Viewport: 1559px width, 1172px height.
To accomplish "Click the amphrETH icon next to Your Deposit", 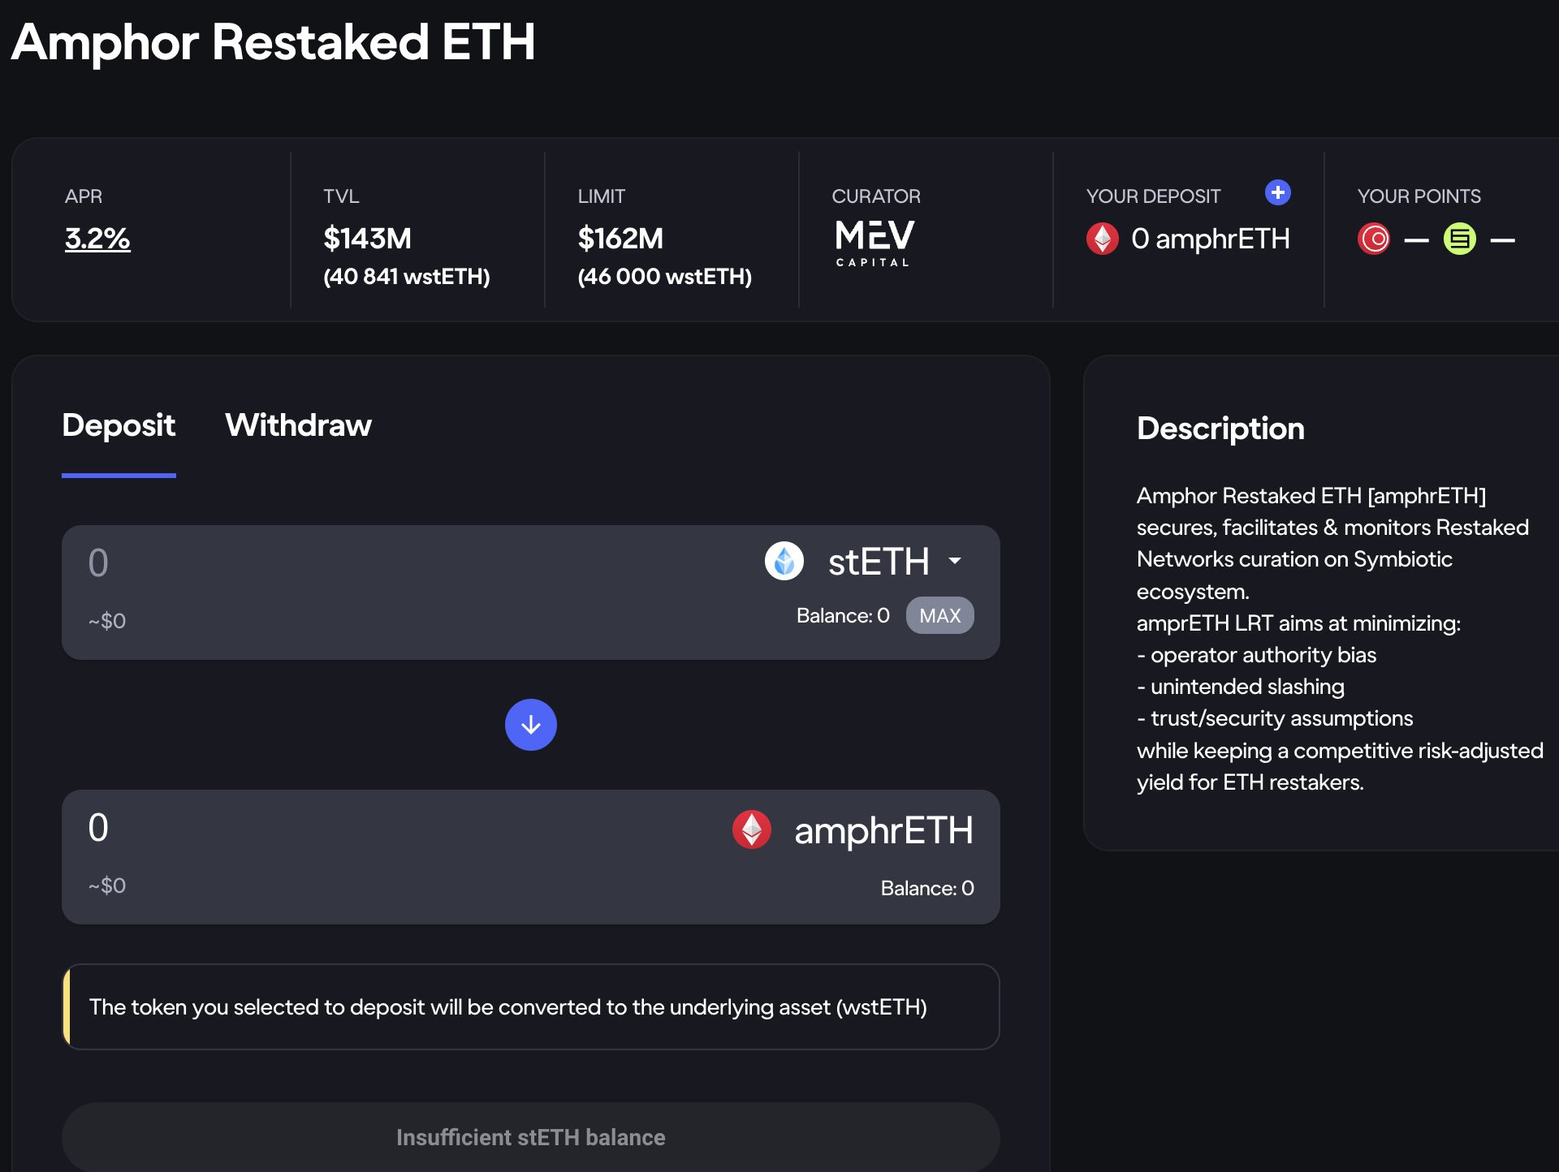I will click(1103, 239).
